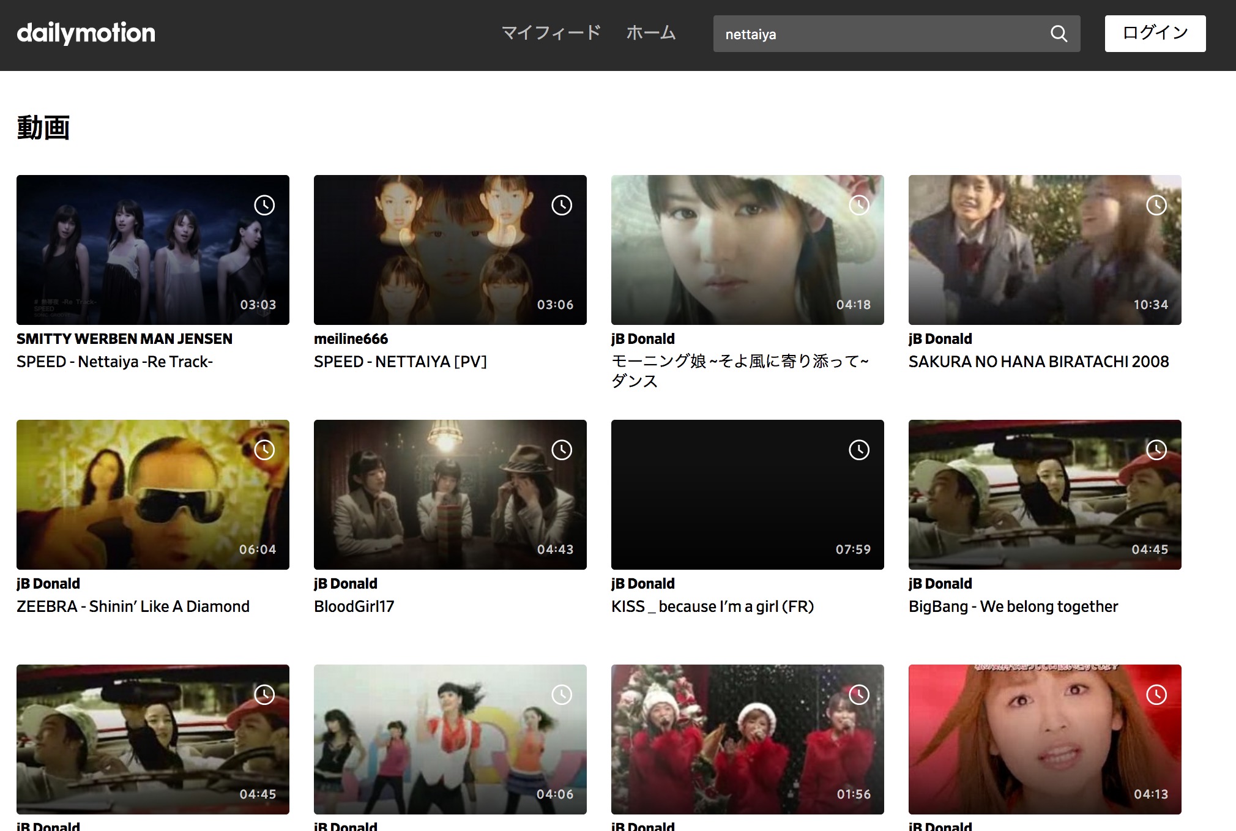Screen dimensions: 1236x831
Task: Click the ログイン button
Action: pyautogui.click(x=1155, y=34)
